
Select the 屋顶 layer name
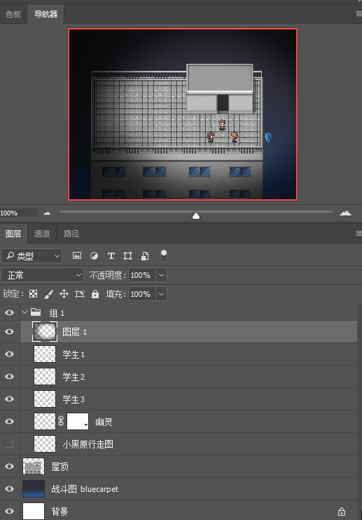point(60,467)
